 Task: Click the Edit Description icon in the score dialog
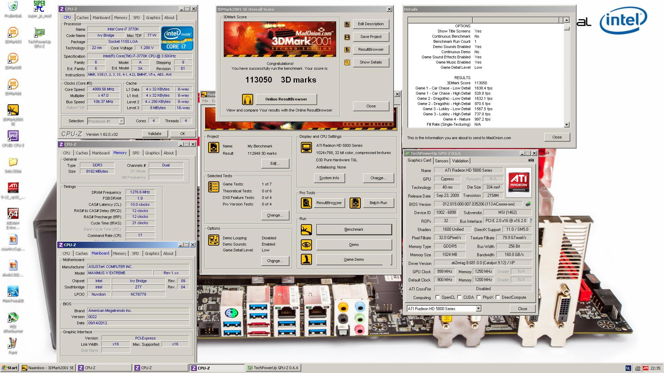pyautogui.click(x=347, y=24)
